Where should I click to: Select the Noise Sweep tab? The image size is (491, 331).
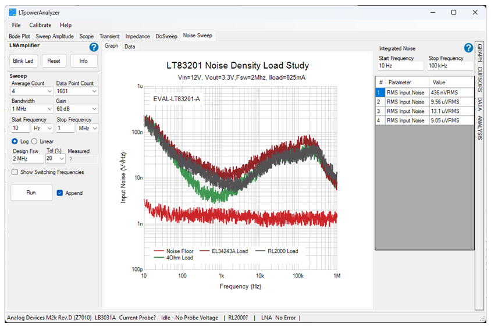coord(198,35)
